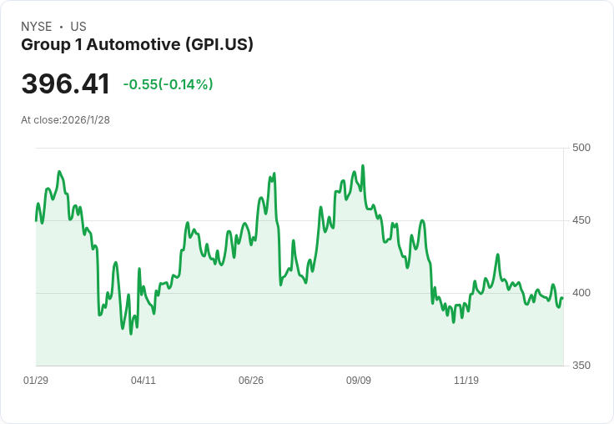The width and height of the screenshot is (614, 424).
Task: Click the 500 y-axis label
Action: (x=581, y=148)
